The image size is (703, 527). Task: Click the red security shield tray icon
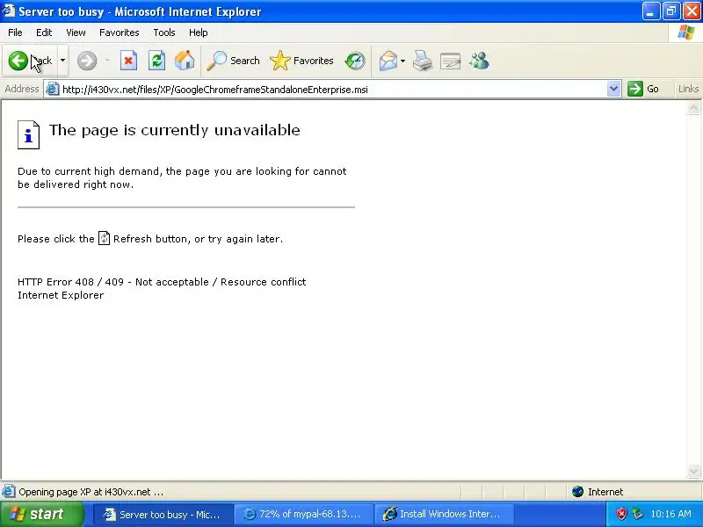tap(621, 514)
